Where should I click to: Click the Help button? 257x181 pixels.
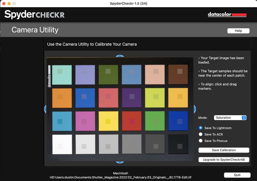(x=238, y=31)
